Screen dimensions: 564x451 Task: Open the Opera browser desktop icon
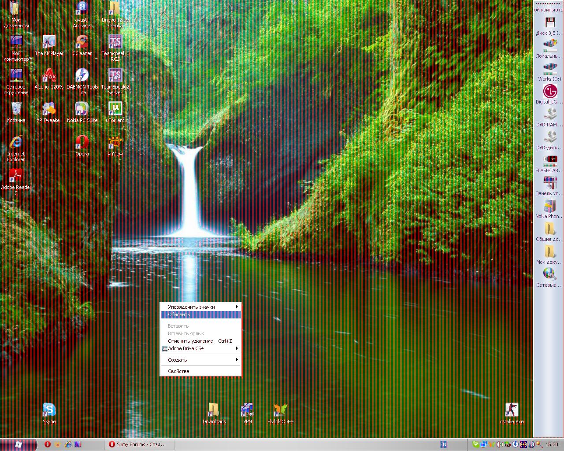[82, 143]
